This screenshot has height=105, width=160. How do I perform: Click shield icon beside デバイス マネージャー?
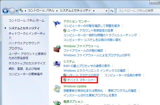click(65, 80)
